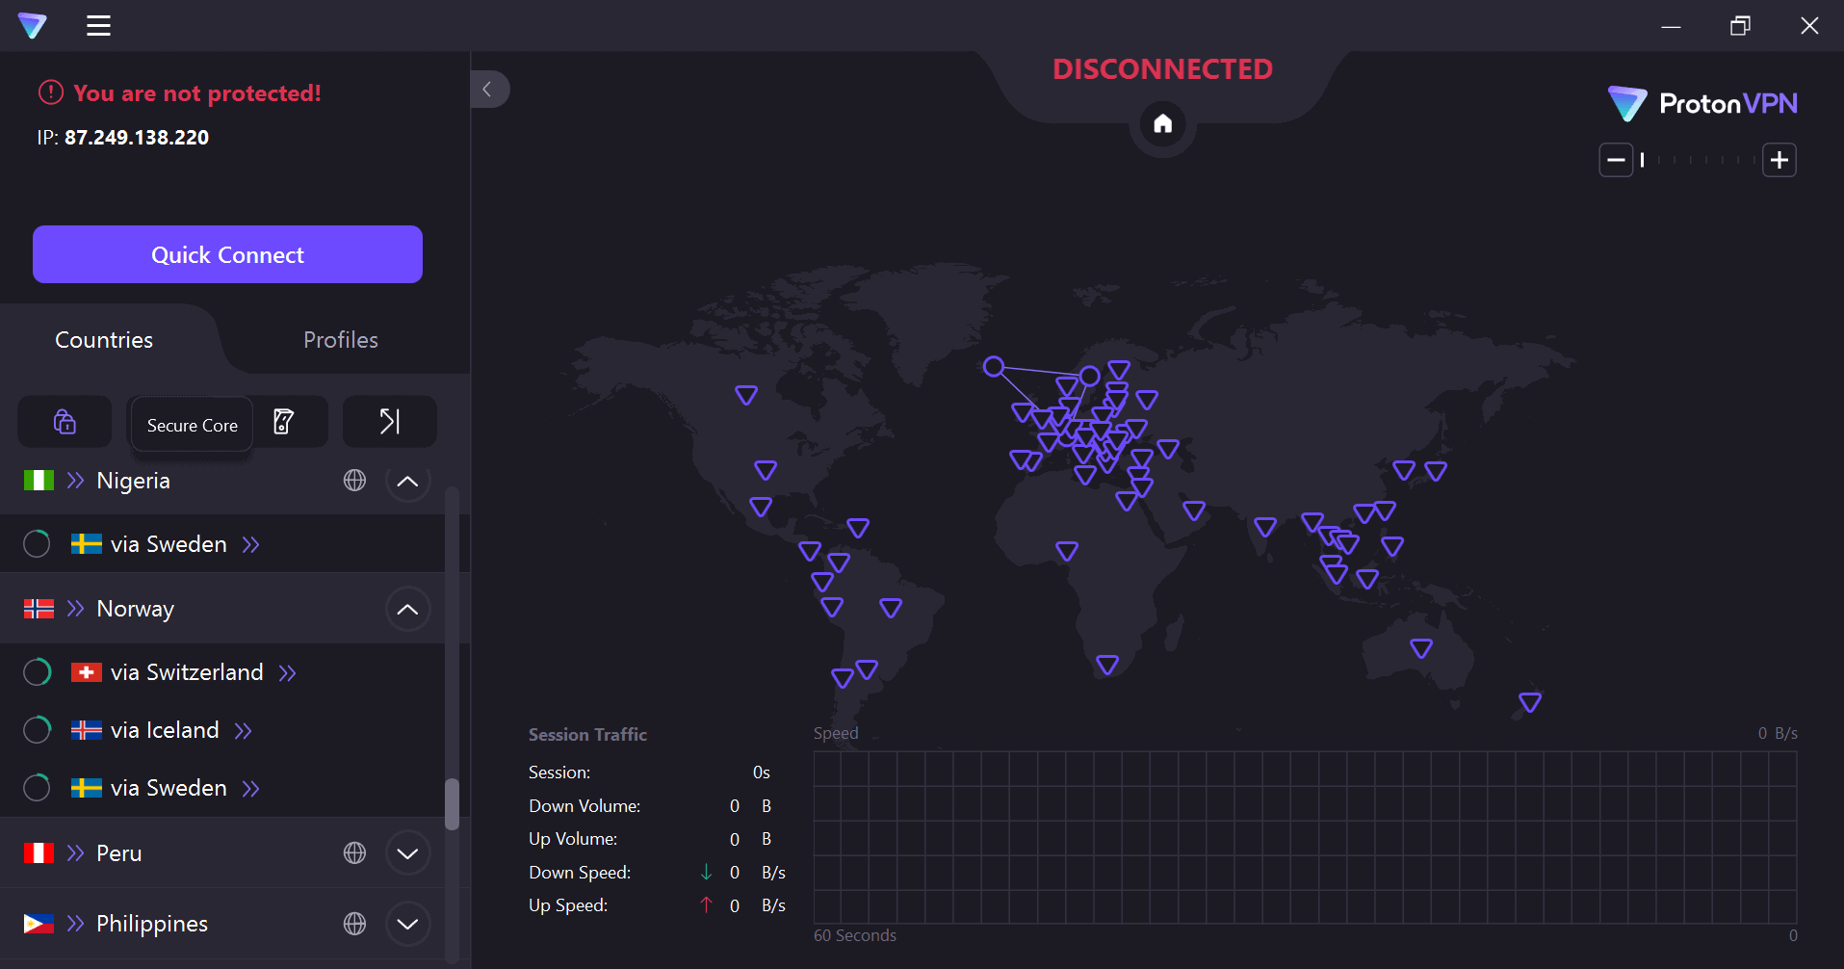
Task: Click the Proton VPN logo in title bar
Action: point(32,26)
